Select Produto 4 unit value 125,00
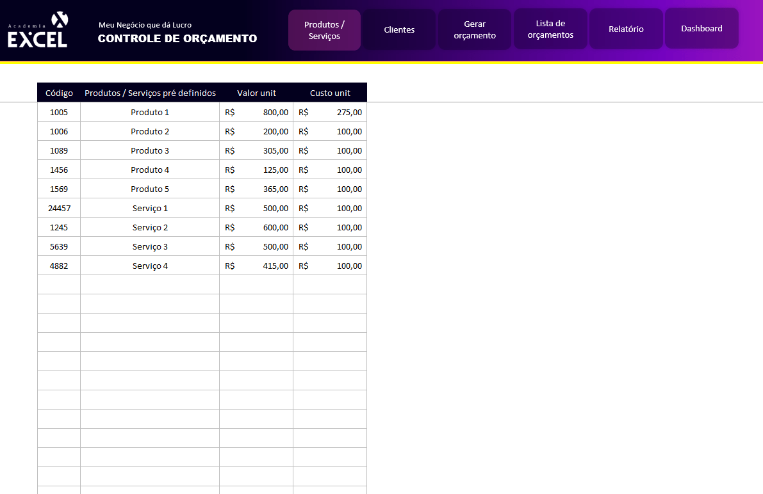The height and width of the screenshot is (494, 763). (256, 170)
